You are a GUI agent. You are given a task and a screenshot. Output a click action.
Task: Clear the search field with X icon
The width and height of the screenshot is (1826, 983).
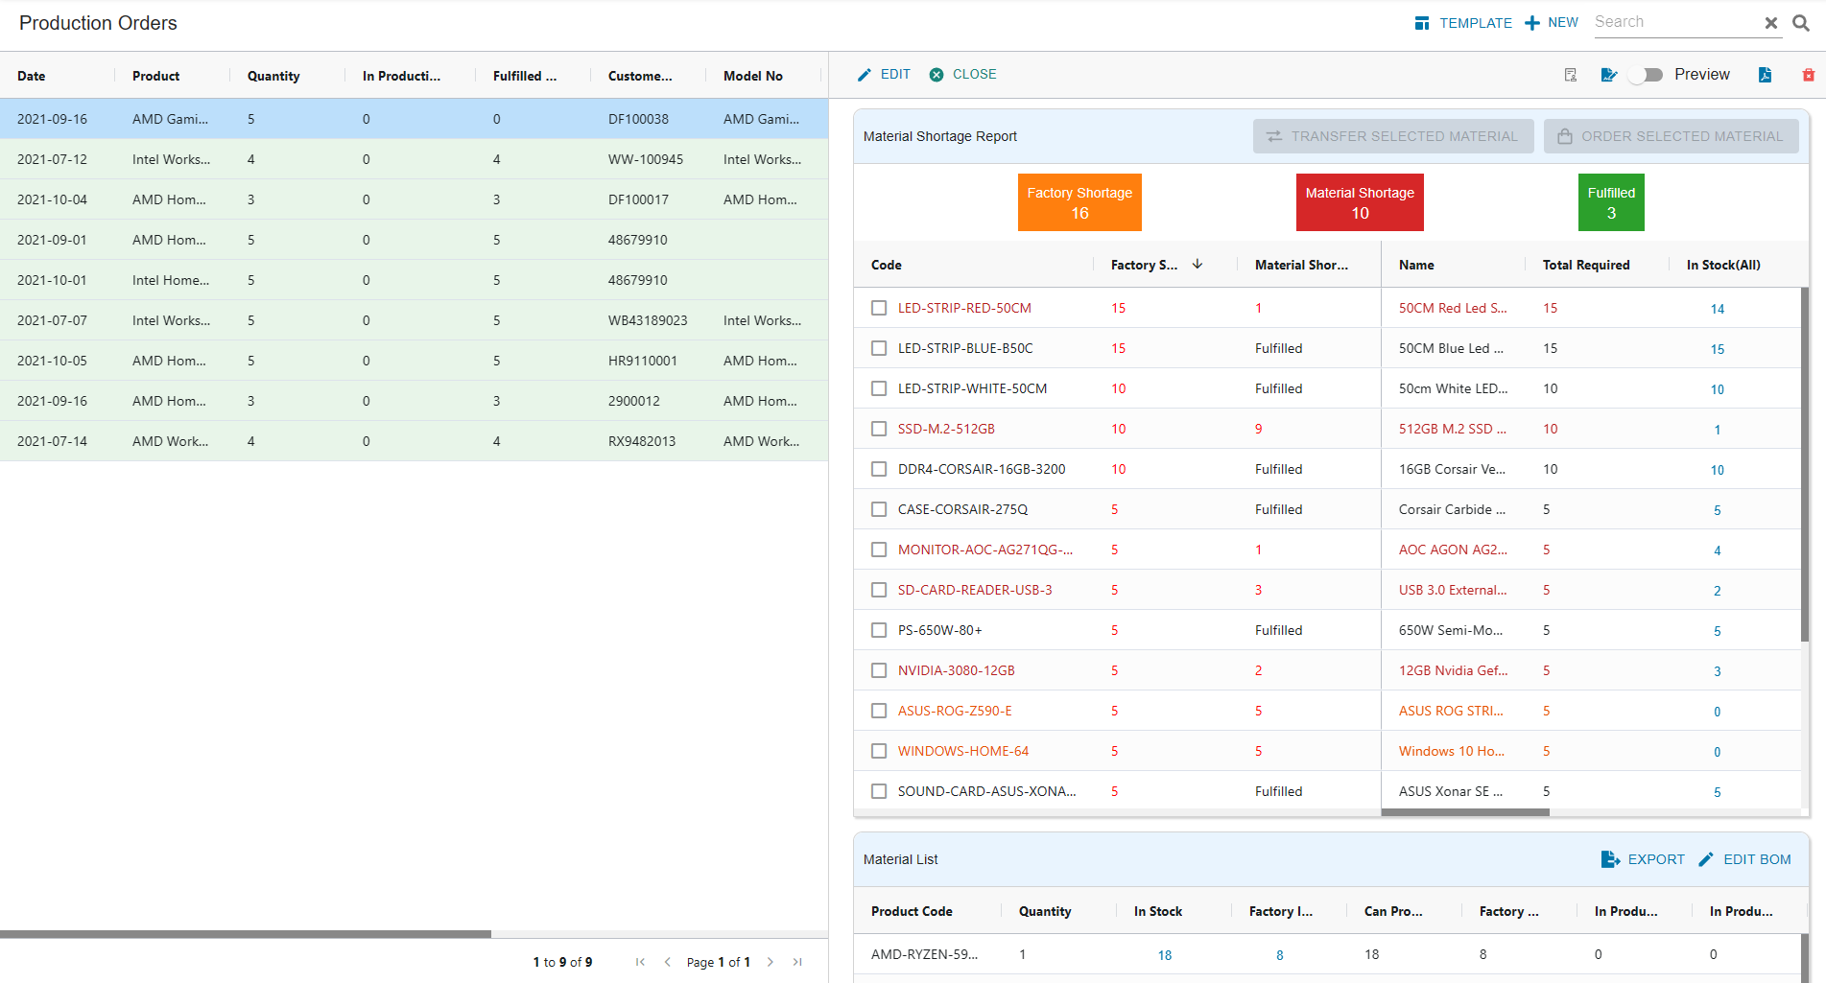click(1771, 23)
